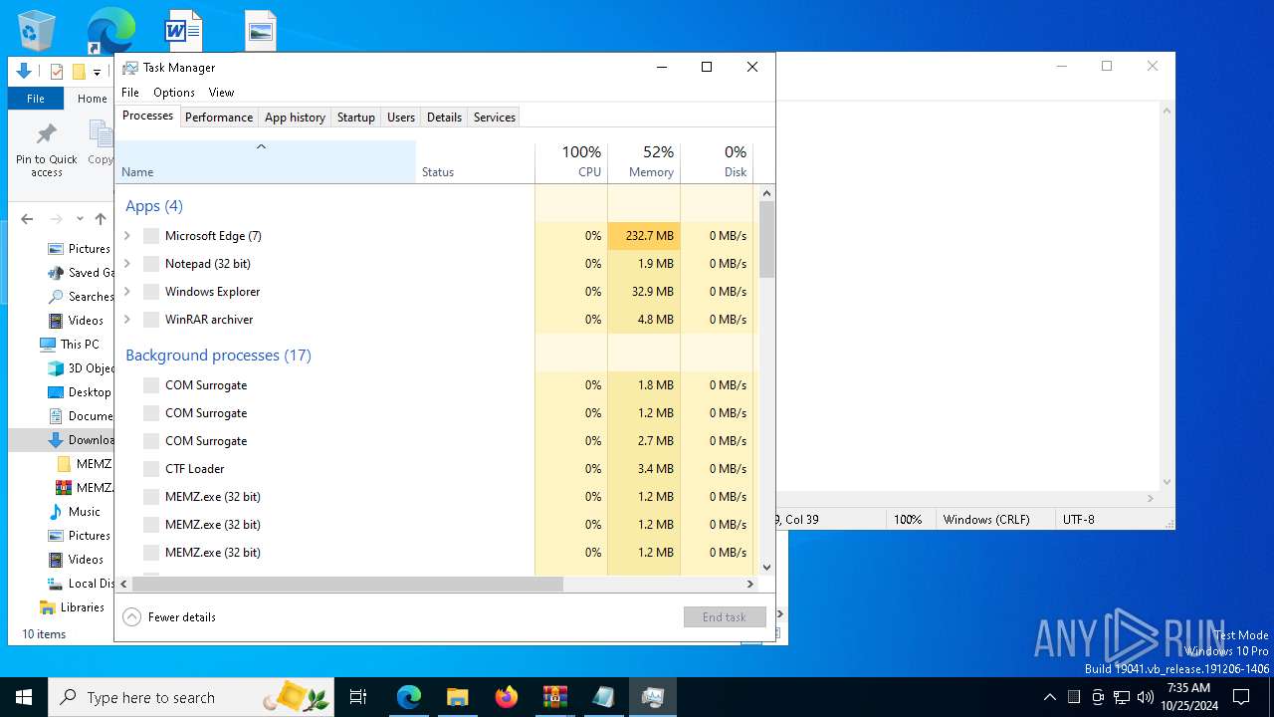
Task: Click UTF-8 encoding in Notepad status bar
Action: pos(1078,520)
